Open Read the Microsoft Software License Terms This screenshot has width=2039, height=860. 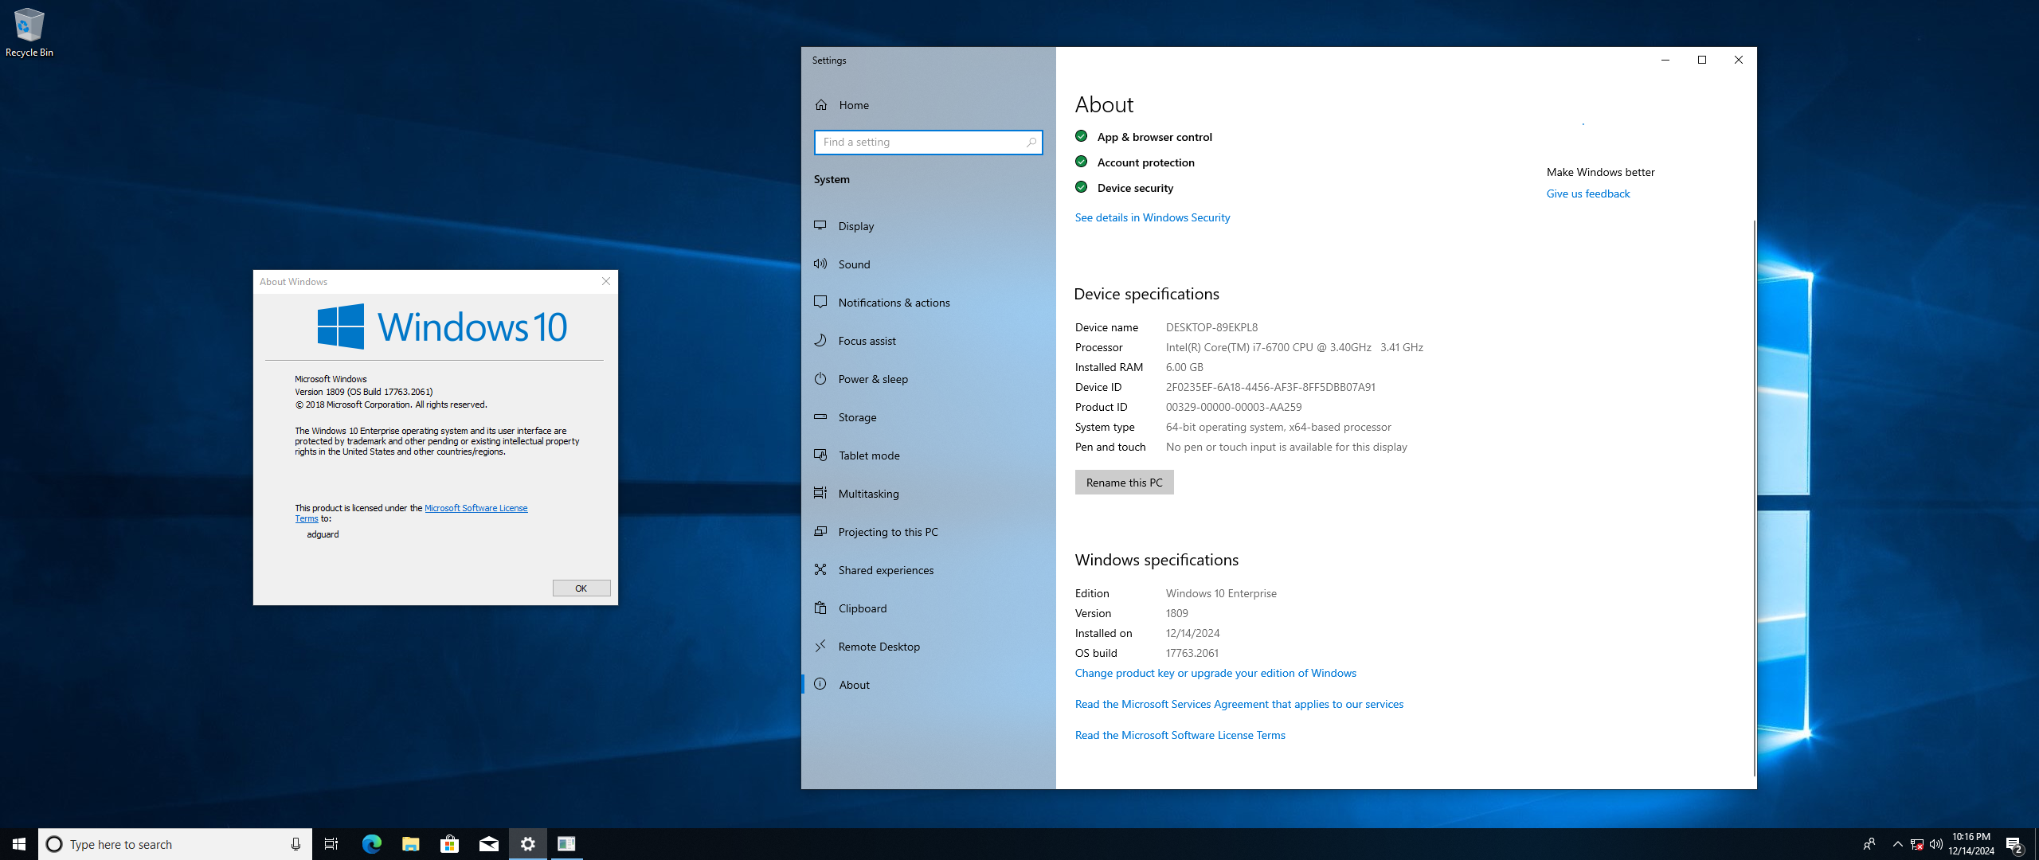point(1180,735)
